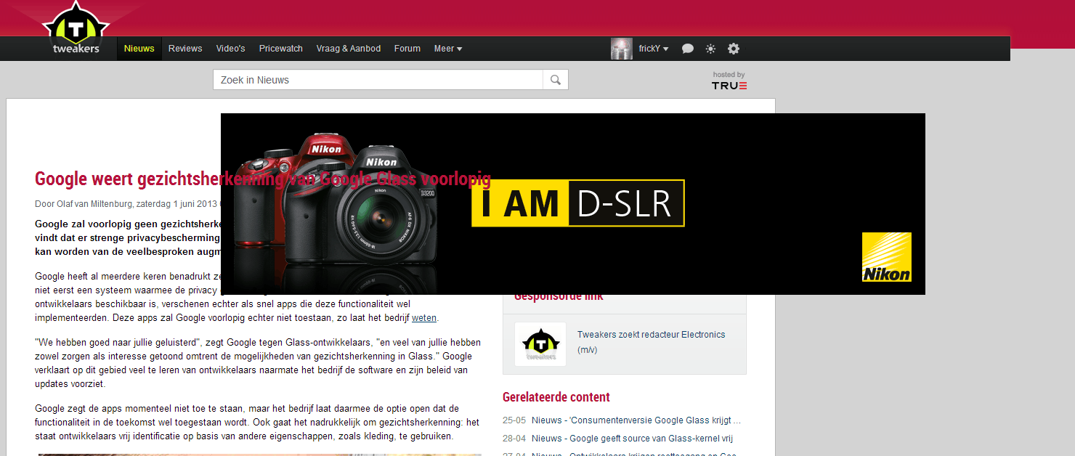Click the date '25-05' in related content

tap(514, 420)
